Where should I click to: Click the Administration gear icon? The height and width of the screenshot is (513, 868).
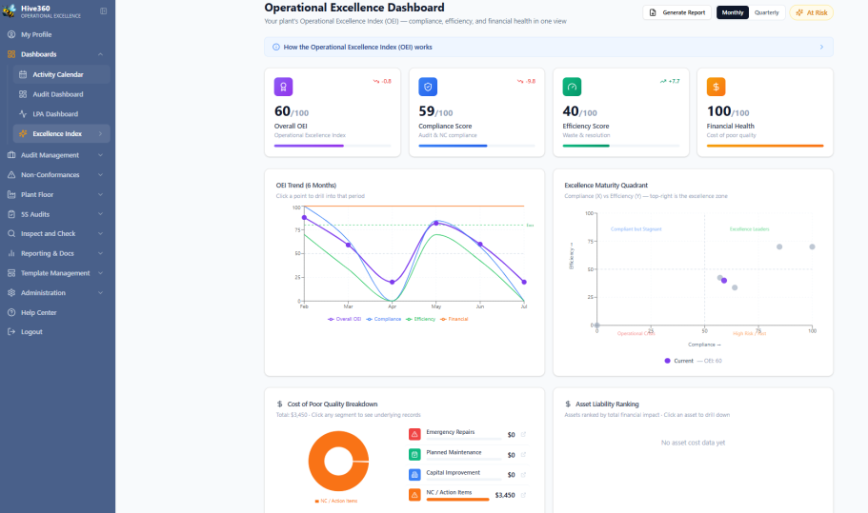point(11,293)
